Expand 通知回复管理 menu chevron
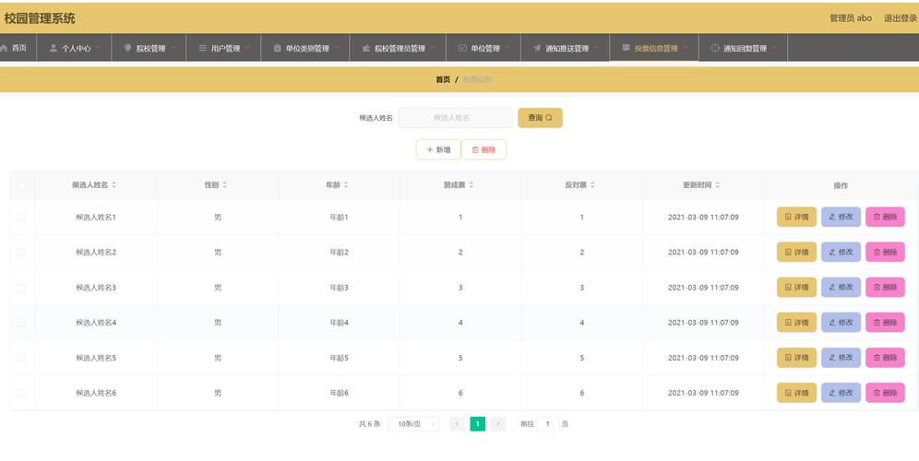Screen dimensions: 919x461 coord(773,48)
